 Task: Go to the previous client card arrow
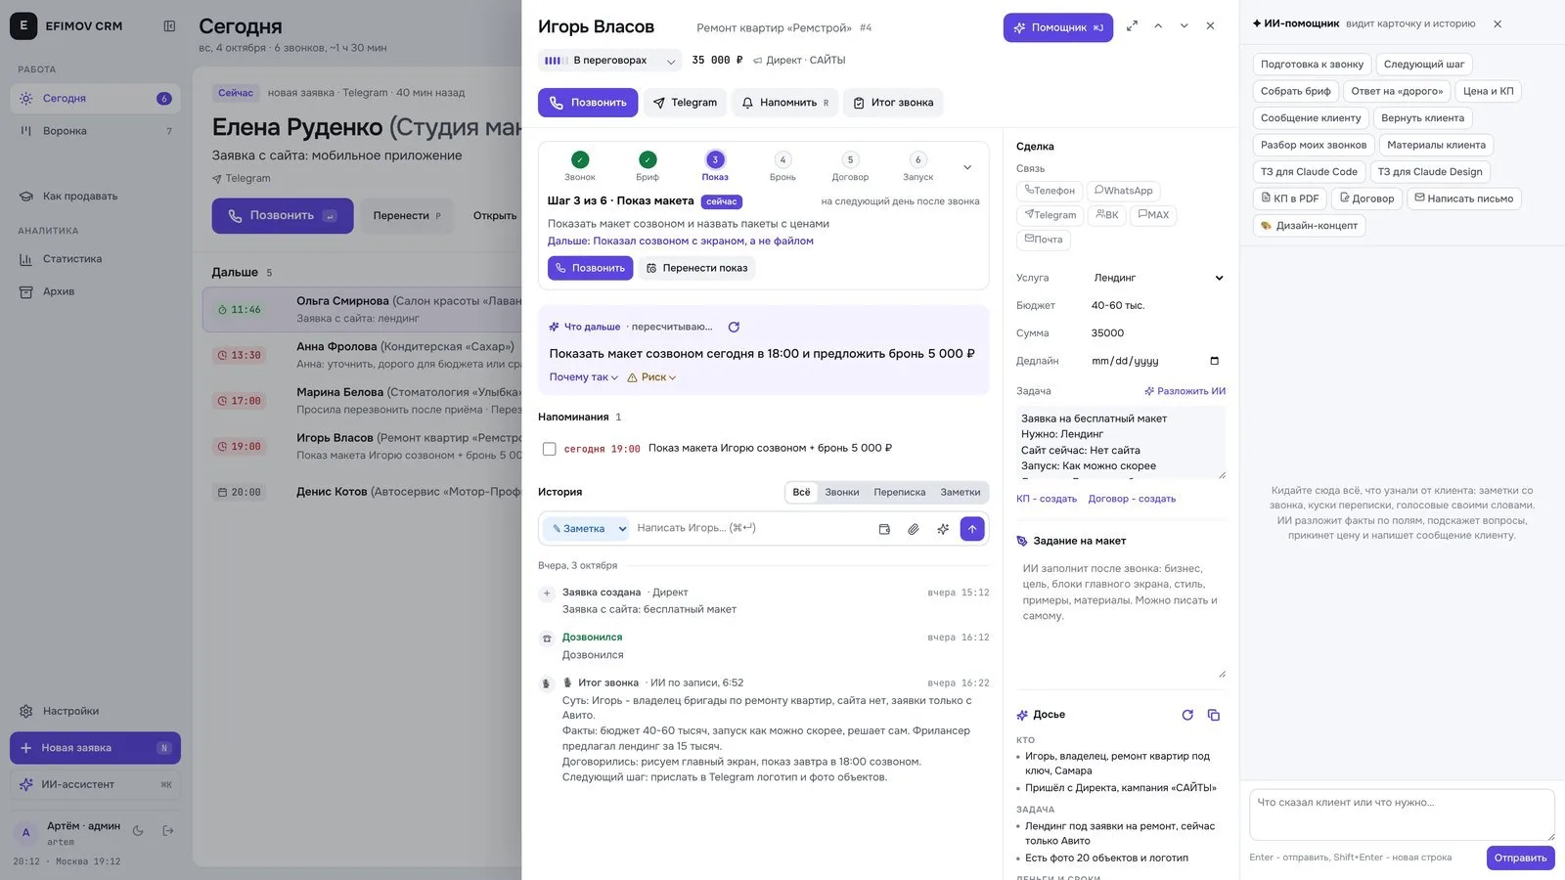pos(1158,26)
